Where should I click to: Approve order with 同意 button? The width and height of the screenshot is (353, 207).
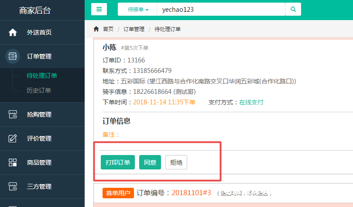(x=150, y=162)
